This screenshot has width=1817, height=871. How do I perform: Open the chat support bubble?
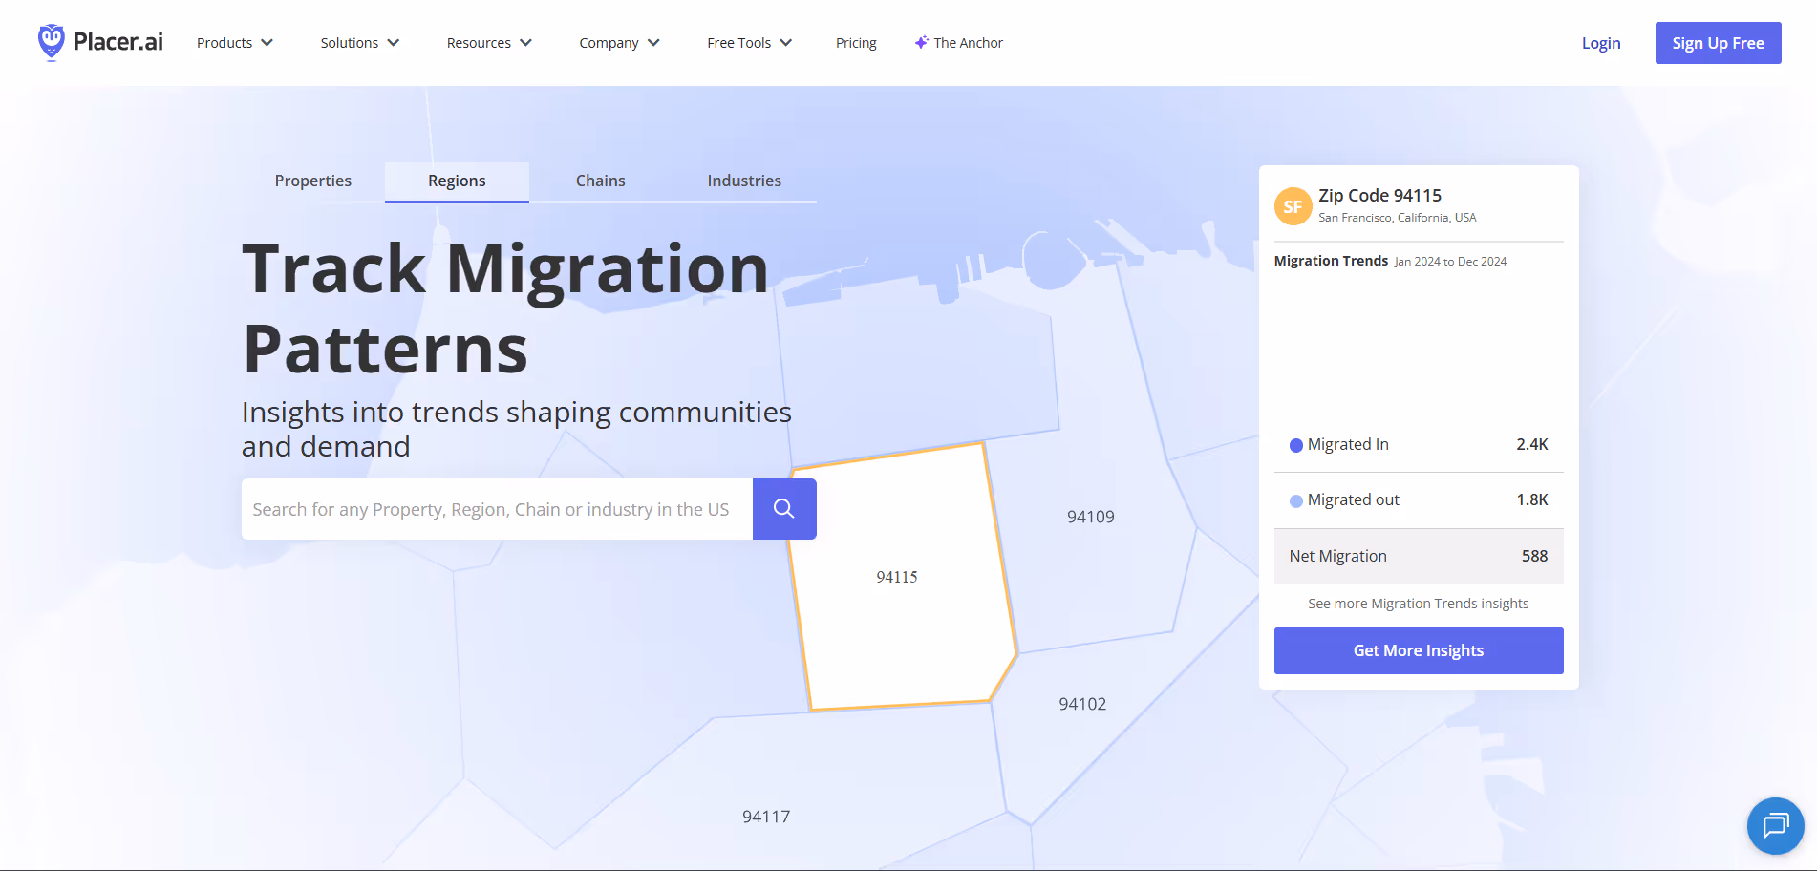1775,825
